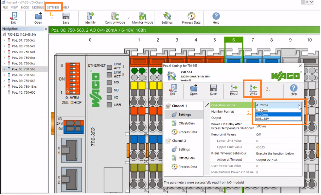Click Action at Timeout value field
This screenshot has width=321, height=195.
278,160
